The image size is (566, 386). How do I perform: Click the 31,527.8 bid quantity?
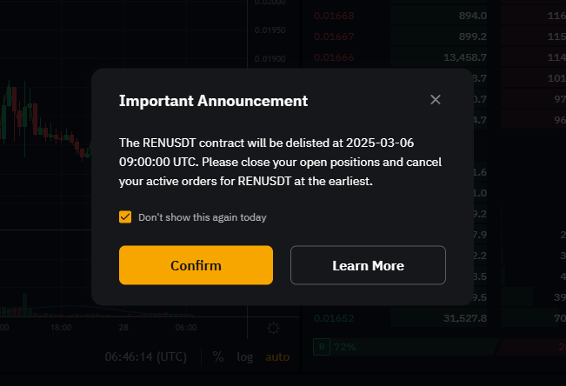click(465, 318)
